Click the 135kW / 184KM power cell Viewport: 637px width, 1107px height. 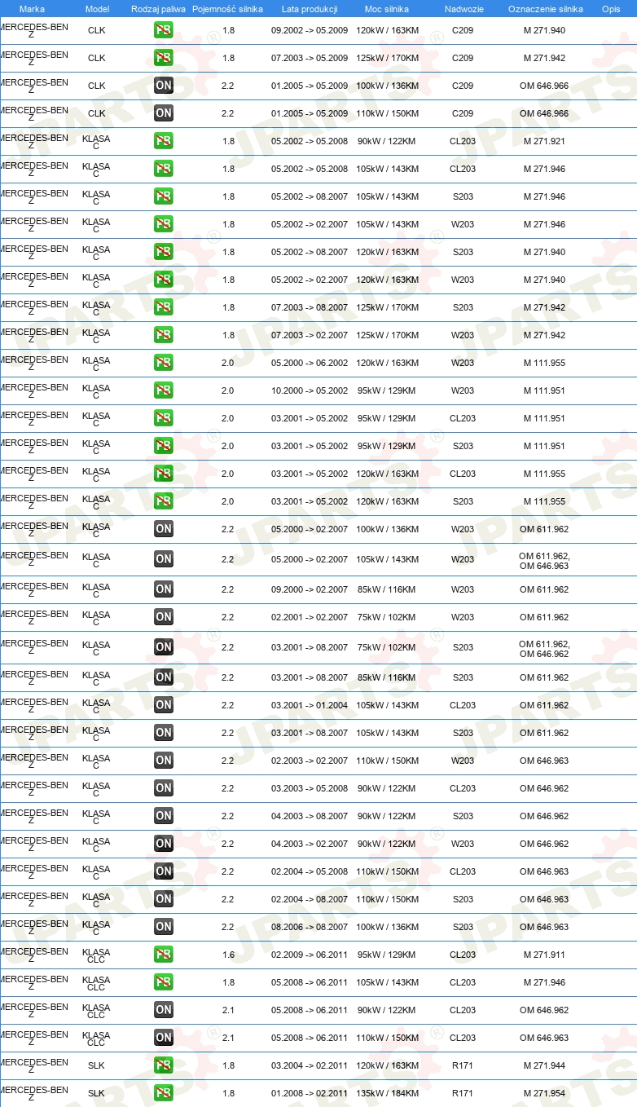388,1093
